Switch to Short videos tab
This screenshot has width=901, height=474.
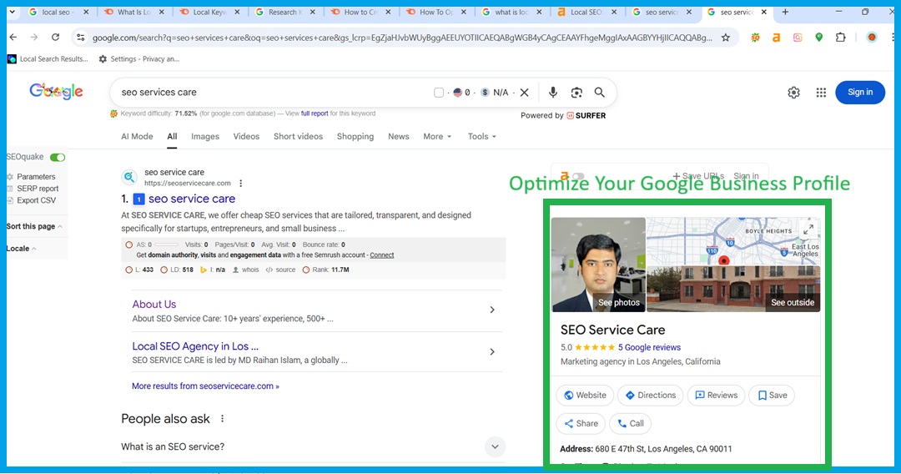(x=298, y=137)
